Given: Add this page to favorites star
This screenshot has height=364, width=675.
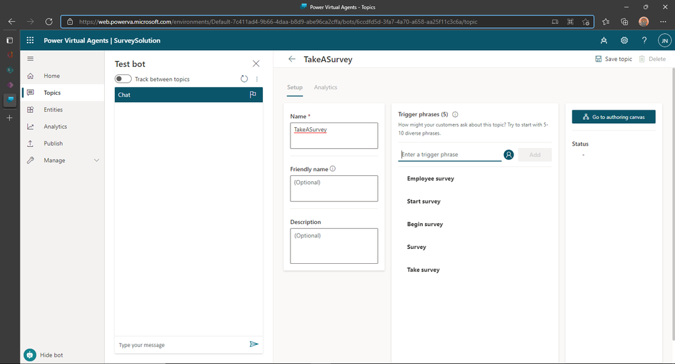Looking at the screenshot, I should [585, 22].
